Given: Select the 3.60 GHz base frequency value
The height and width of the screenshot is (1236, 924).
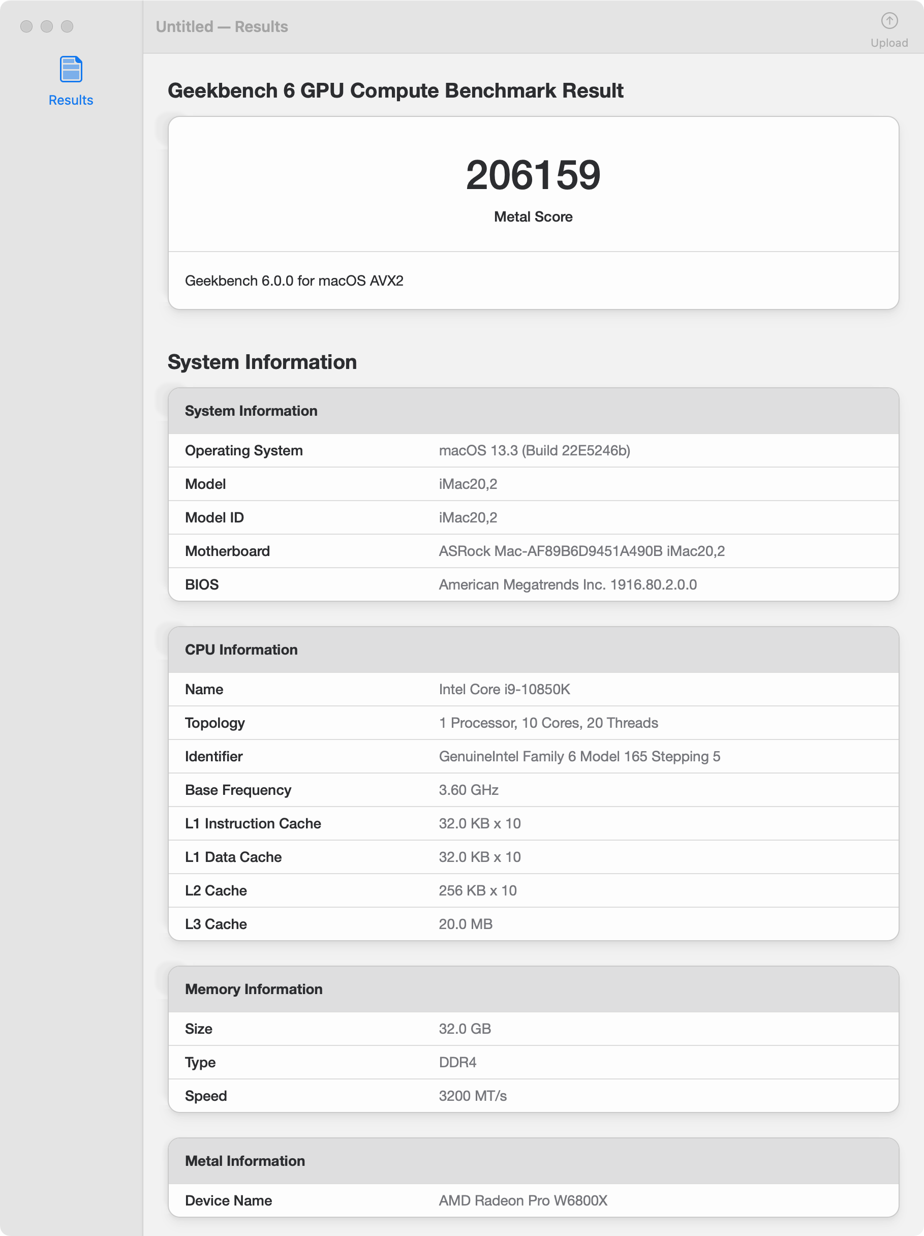Looking at the screenshot, I should [468, 790].
